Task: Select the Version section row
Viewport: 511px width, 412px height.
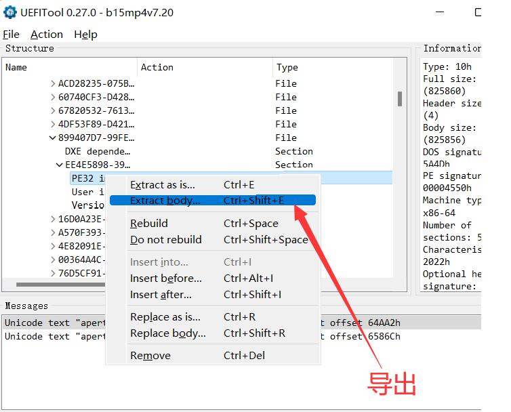Action: (x=87, y=205)
